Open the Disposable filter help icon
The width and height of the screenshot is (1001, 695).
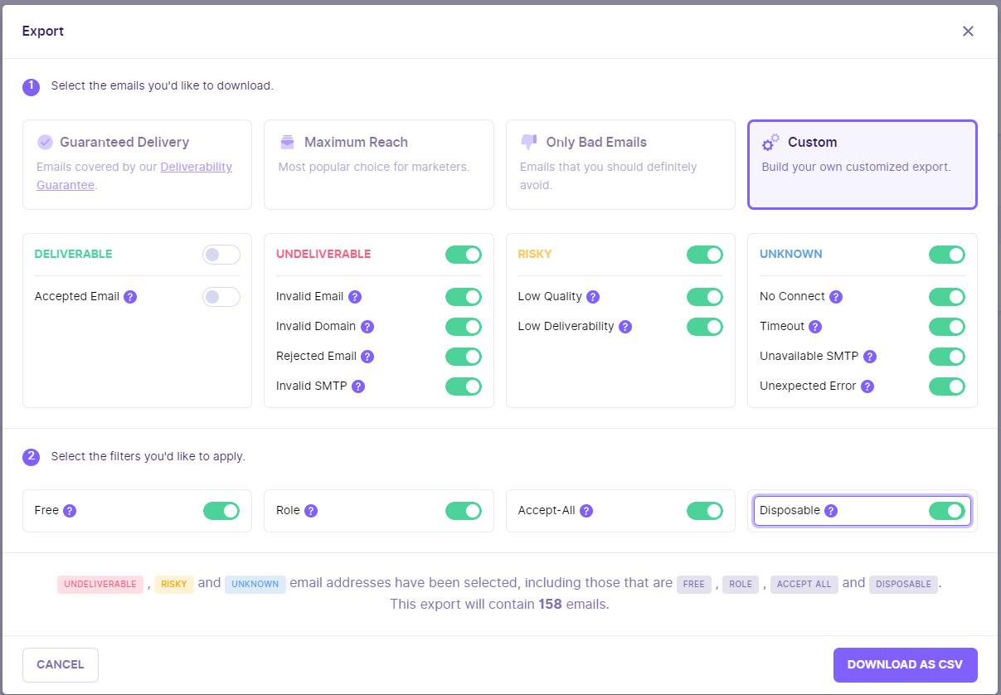[x=831, y=511]
